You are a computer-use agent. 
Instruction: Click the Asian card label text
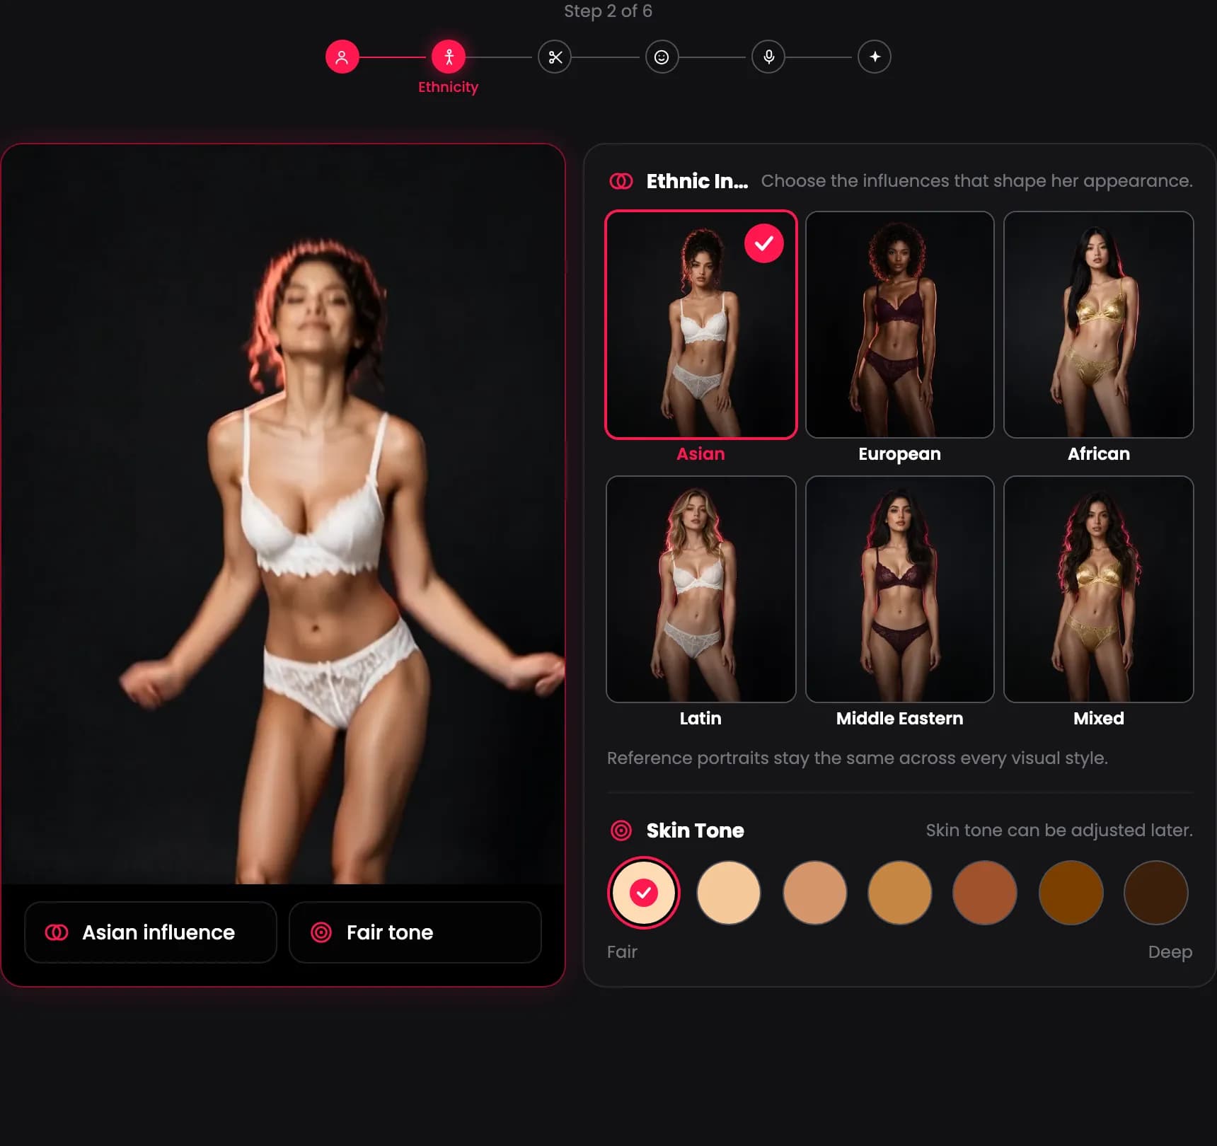click(x=701, y=454)
